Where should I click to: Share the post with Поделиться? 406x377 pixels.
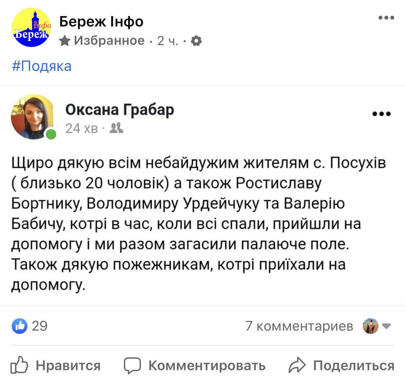342,365
